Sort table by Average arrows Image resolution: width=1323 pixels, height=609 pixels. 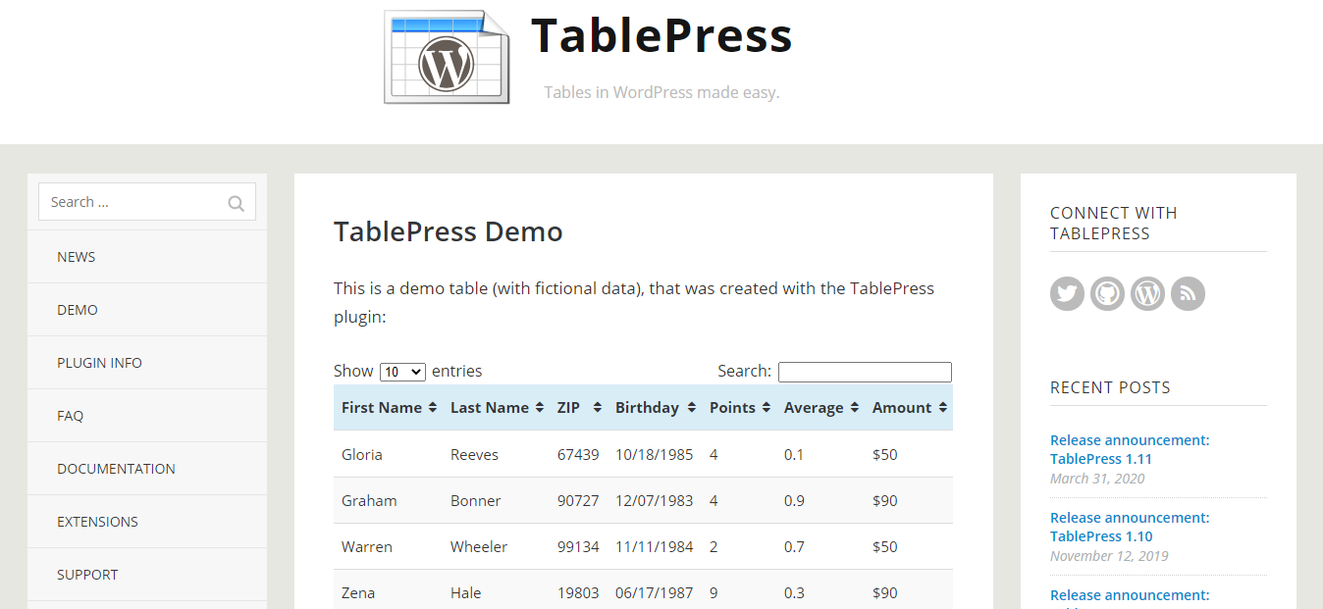[x=855, y=408]
